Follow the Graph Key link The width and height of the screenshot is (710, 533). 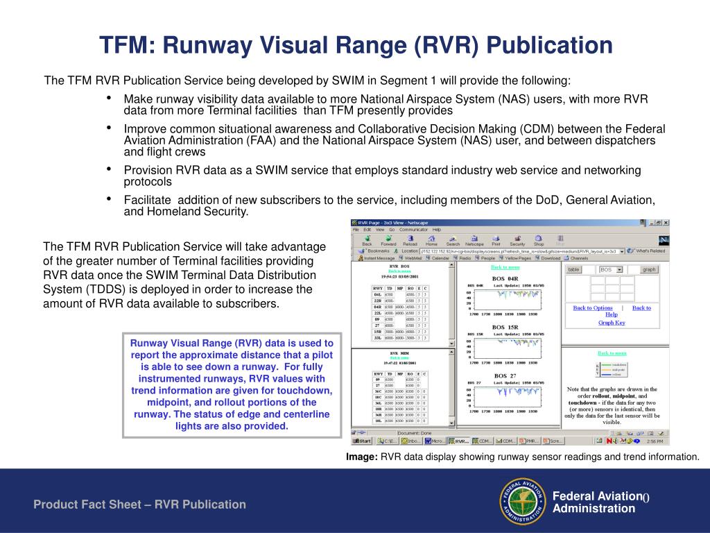point(612,323)
